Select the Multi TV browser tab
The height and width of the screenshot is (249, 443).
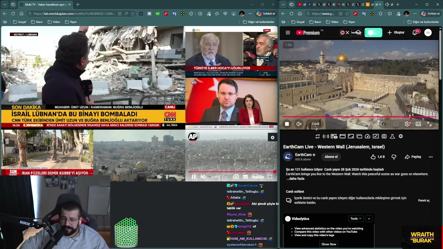click(45, 4)
